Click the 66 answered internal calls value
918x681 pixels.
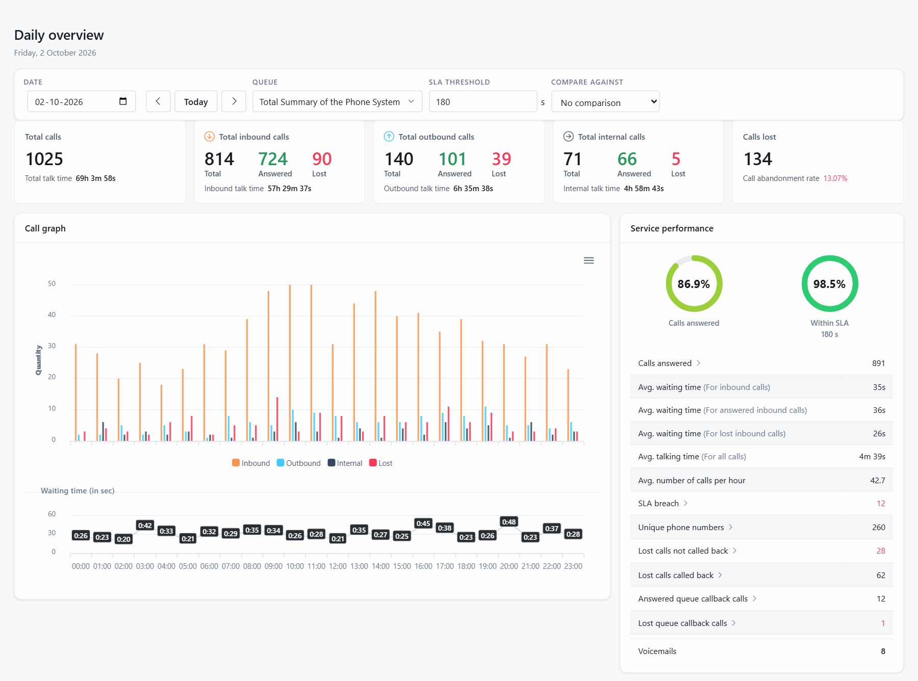[627, 159]
